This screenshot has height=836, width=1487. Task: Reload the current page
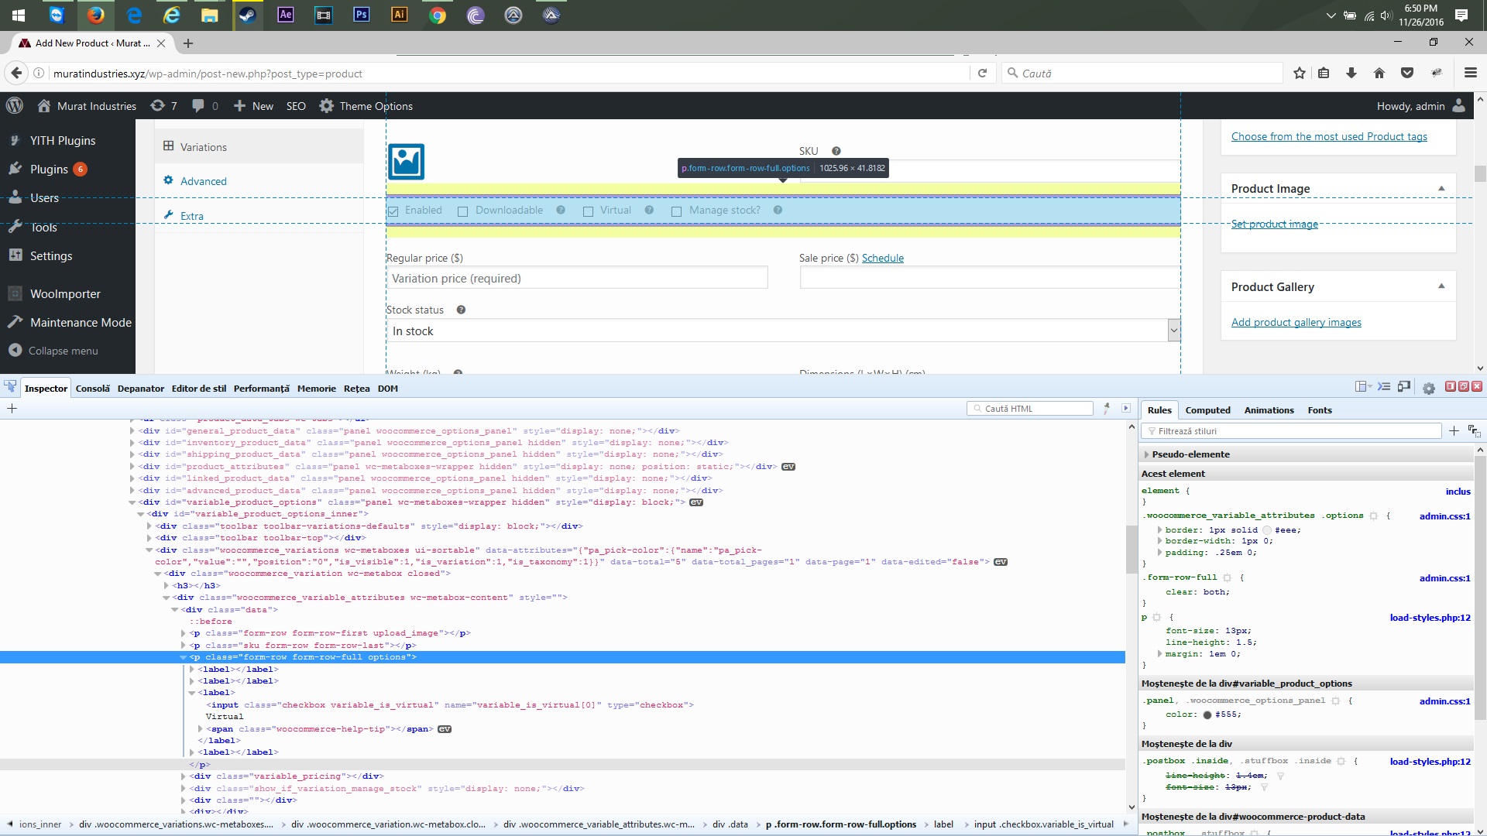982,73
